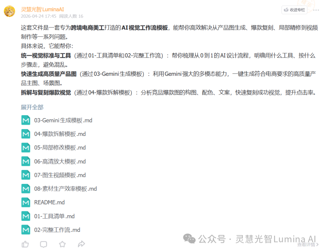Open file 07-图生视频模板.md
Viewport: 326px width, 252px height.
pyautogui.click(x=60, y=175)
